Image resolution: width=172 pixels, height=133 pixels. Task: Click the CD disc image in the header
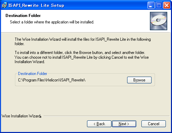coord(158,21)
